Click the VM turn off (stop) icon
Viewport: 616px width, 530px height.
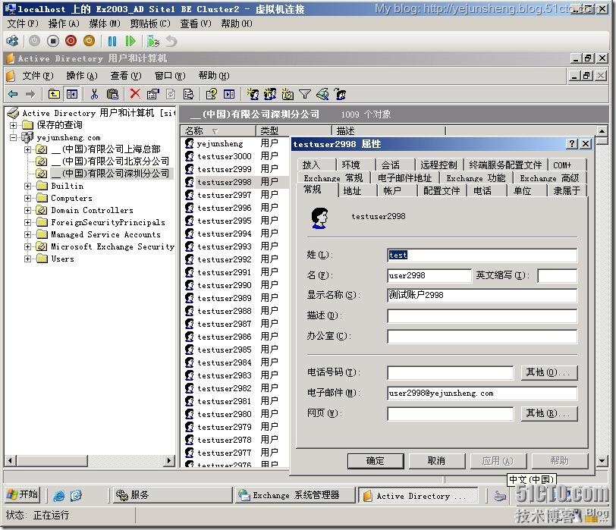click(53, 41)
